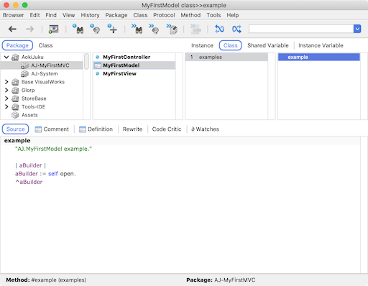368x286 pixels.
Task: Click the arrows binoculars search icon
Action: pyautogui.click(x=137, y=29)
